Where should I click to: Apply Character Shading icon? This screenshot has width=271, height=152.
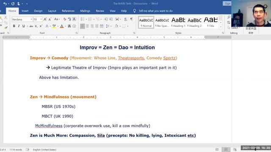(69, 26)
